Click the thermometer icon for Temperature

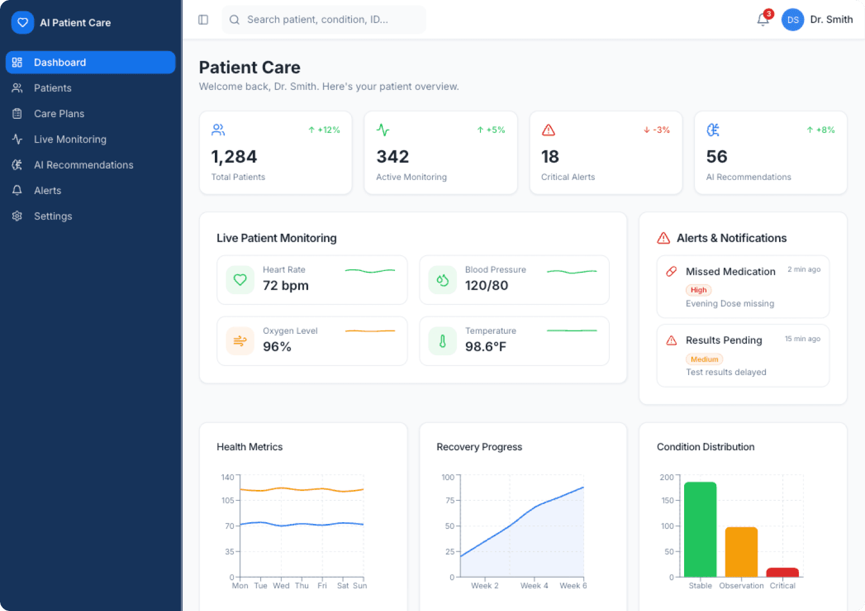pos(442,341)
